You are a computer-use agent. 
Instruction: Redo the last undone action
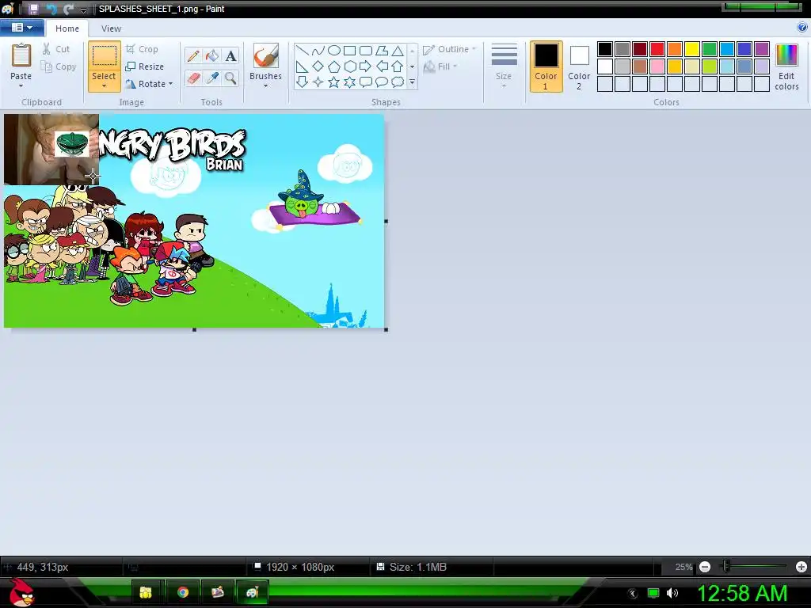point(68,9)
